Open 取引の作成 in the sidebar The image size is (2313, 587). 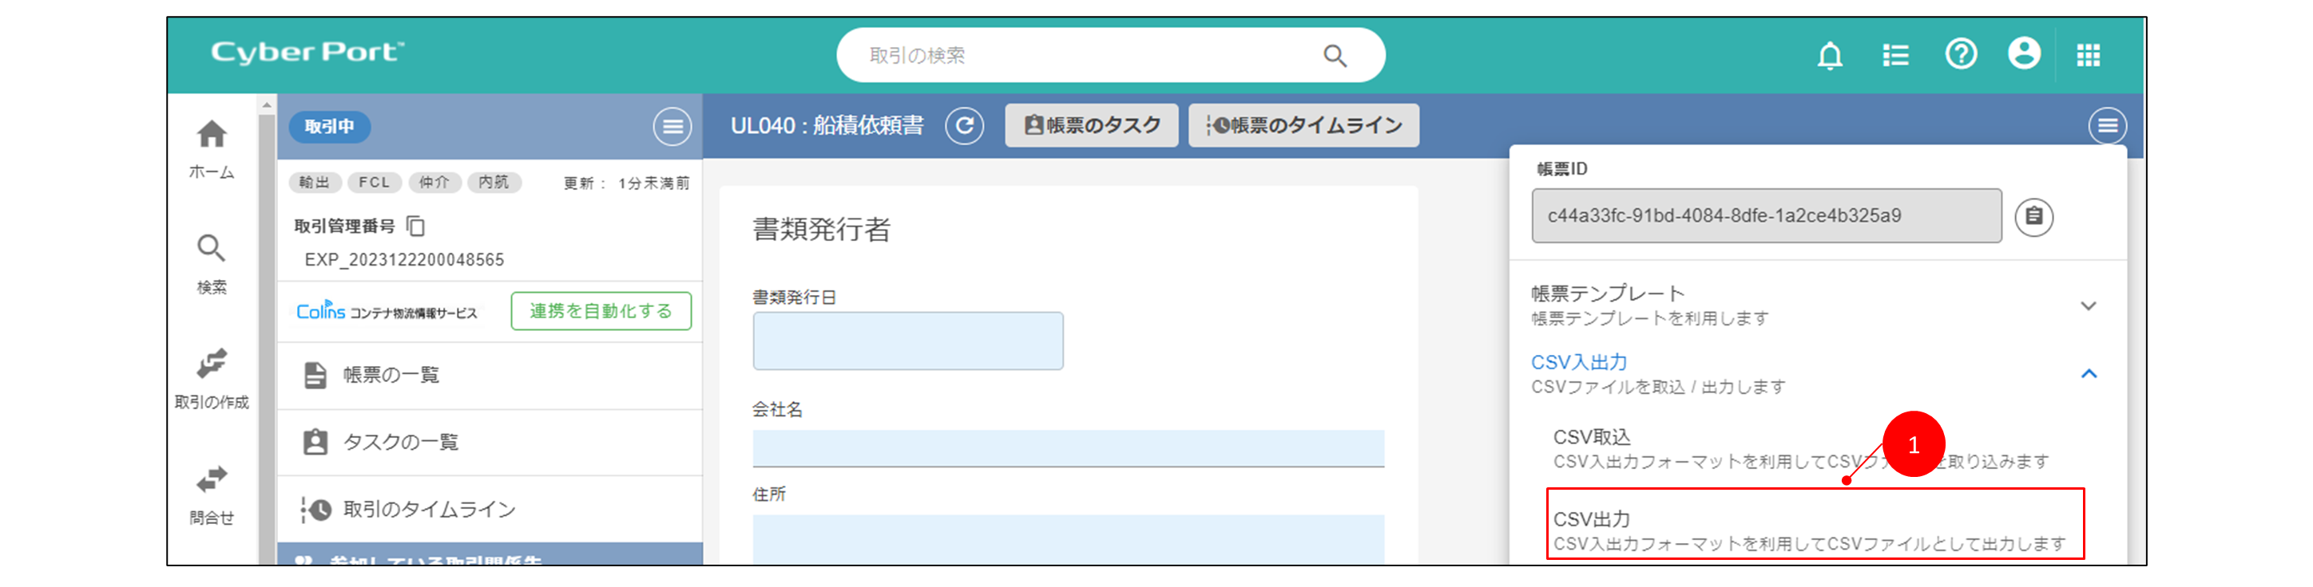[212, 378]
